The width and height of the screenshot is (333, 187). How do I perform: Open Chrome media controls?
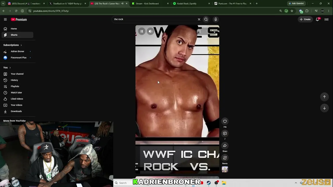click(316, 11)
